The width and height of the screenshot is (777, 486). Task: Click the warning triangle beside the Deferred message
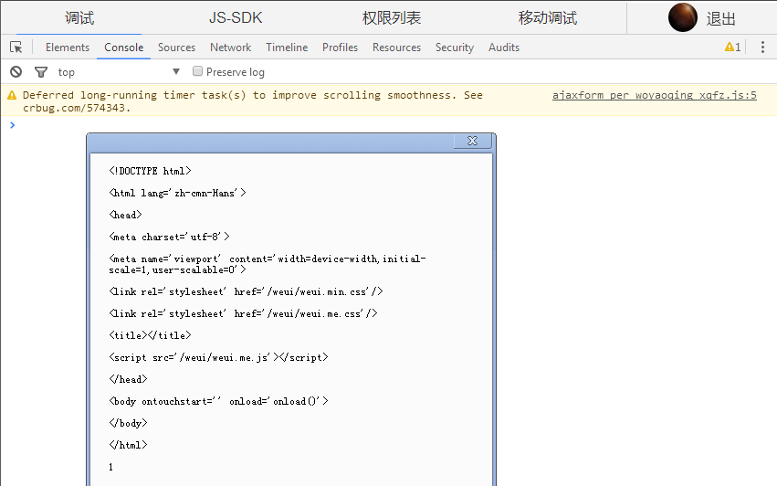click(12, 95)
